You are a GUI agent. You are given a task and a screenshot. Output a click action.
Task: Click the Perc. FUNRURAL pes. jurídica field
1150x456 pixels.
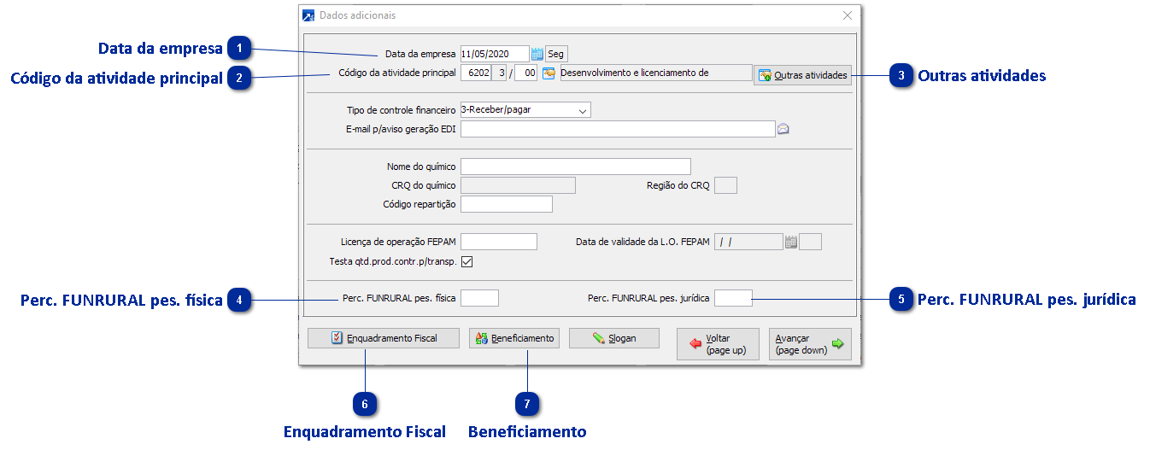733,298
